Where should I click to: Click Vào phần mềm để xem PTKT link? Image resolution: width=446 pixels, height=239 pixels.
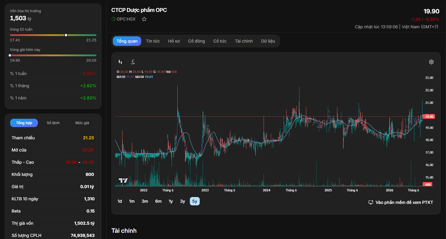[x=404, y=202]
